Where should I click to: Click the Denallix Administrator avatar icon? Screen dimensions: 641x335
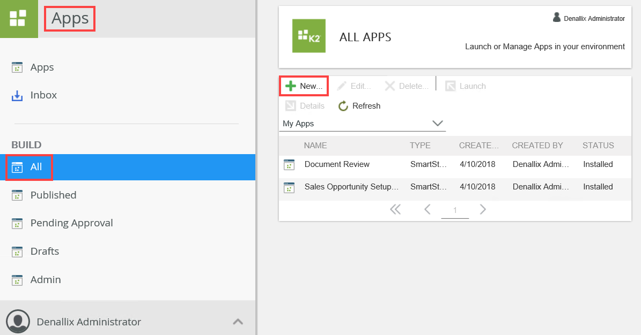coord(18,321)
